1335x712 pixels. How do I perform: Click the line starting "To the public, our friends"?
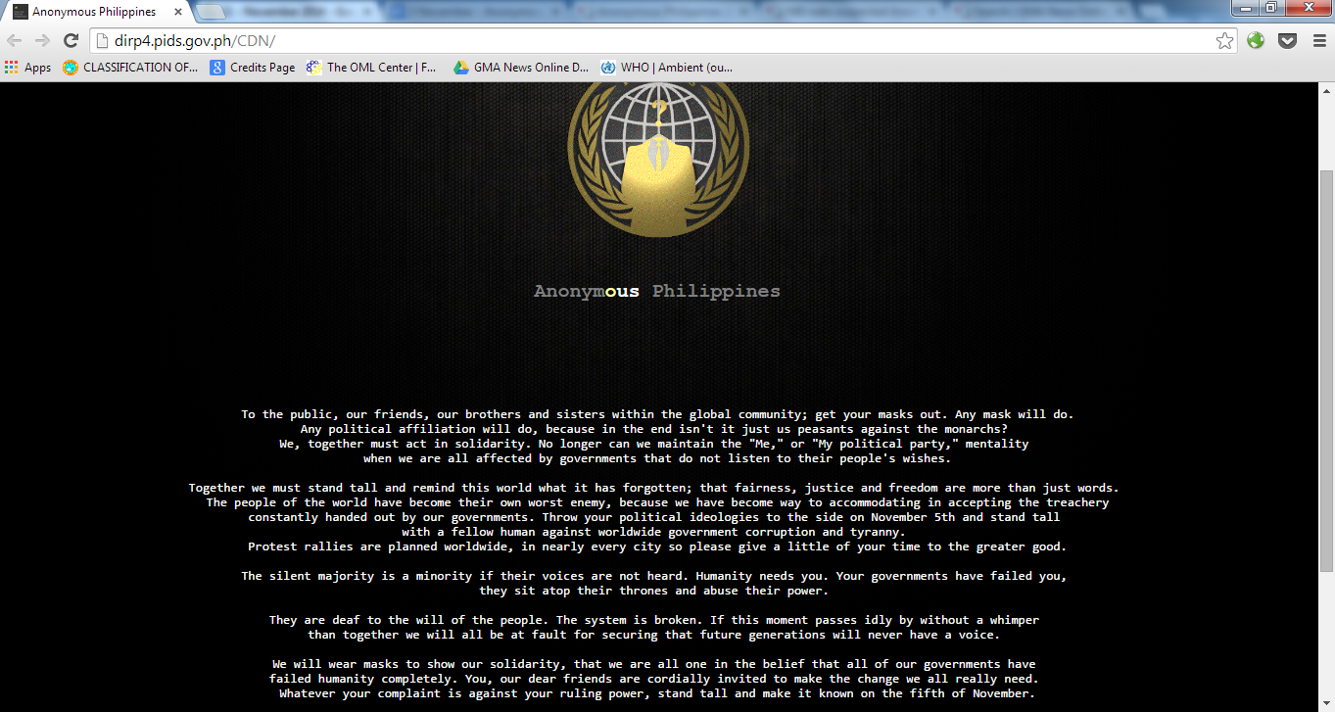(657, 414)
